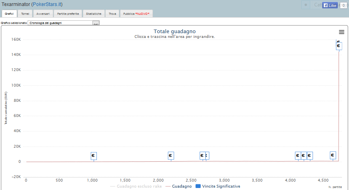
Task: Click the Facebook Like button
Action: coord(330,5)
